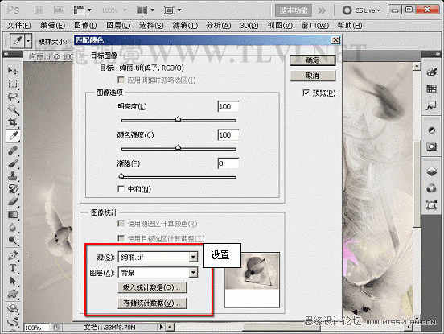This screenshot has width=444, height=334.
Task: Select the 3D Rotate tool
Action: (13, 308)
